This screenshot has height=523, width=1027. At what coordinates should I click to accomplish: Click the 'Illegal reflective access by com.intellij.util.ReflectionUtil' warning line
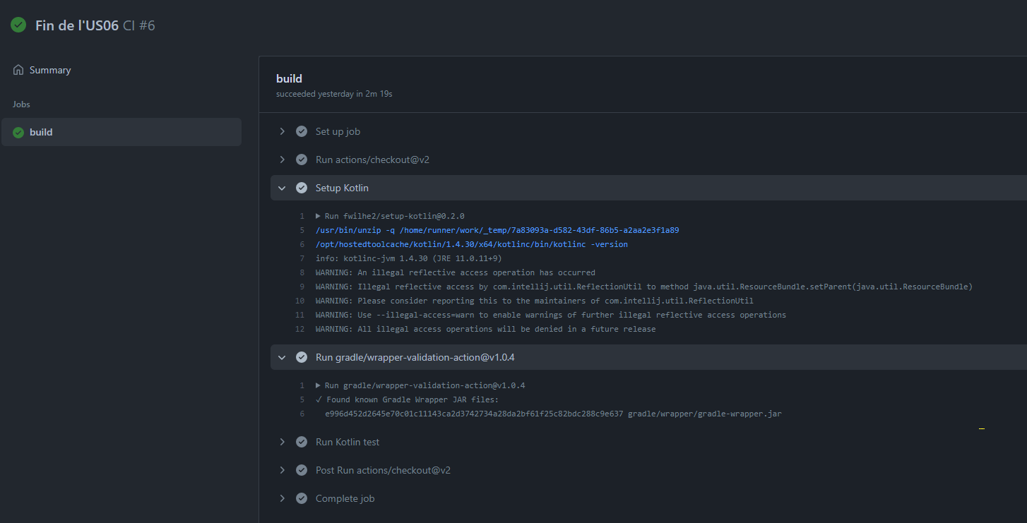pos(644,287)
